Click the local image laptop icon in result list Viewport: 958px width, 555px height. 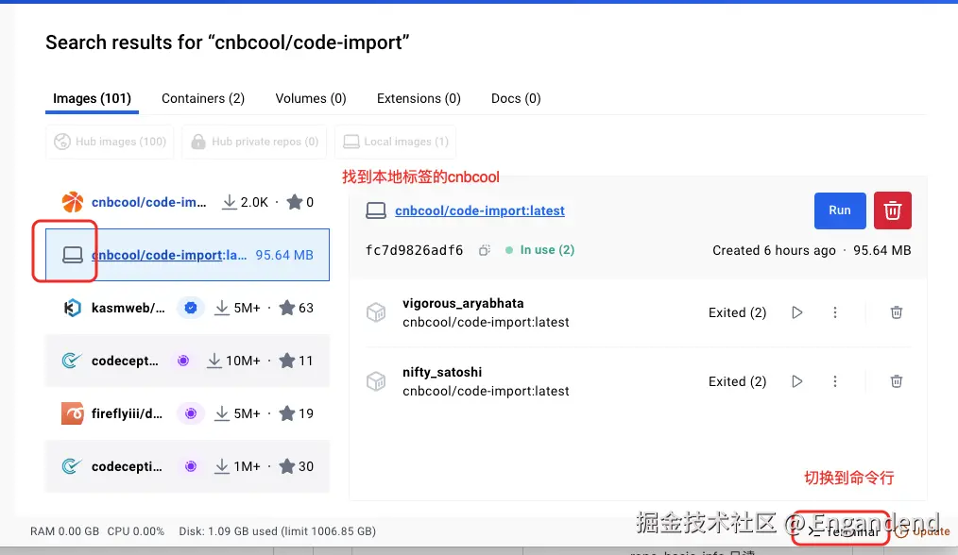click(x=73, y=255)
